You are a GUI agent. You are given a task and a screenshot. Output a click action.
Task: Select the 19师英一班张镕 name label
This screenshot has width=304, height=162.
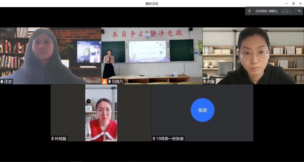pos(170,139)
